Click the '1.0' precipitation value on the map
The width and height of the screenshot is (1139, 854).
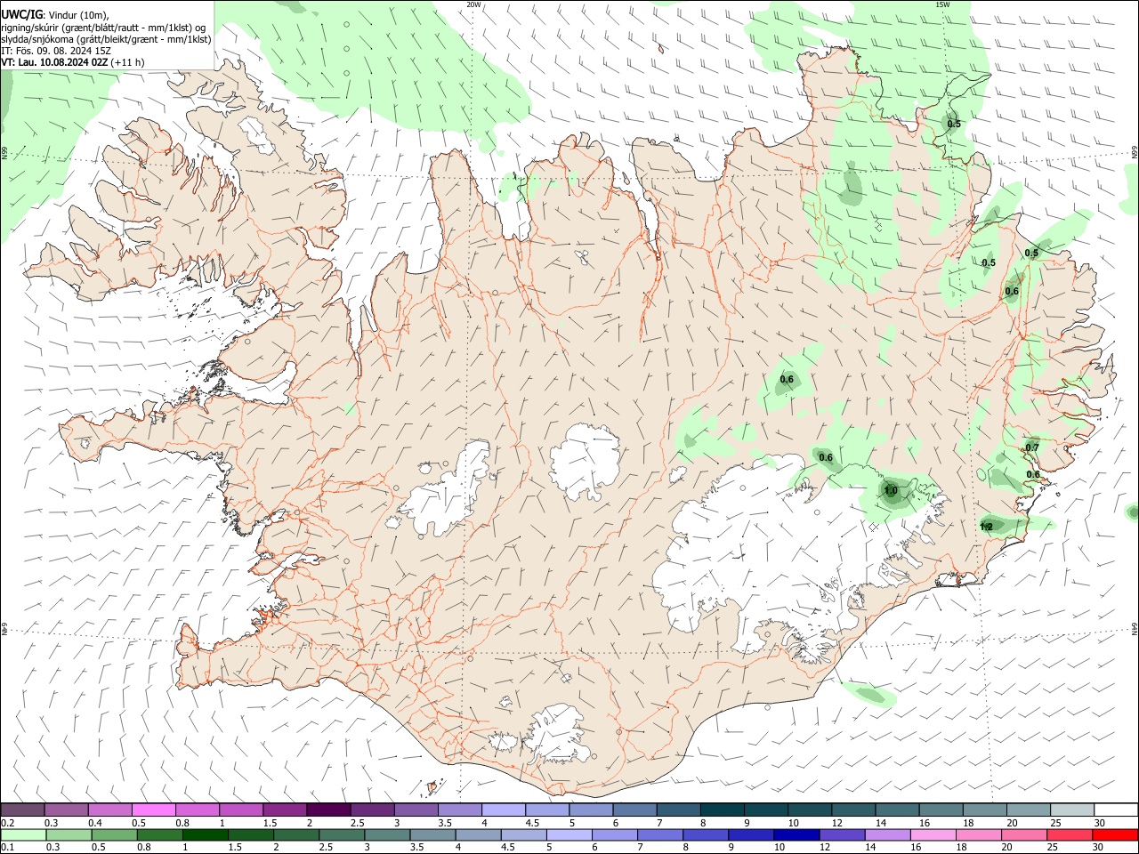point(891,491)
